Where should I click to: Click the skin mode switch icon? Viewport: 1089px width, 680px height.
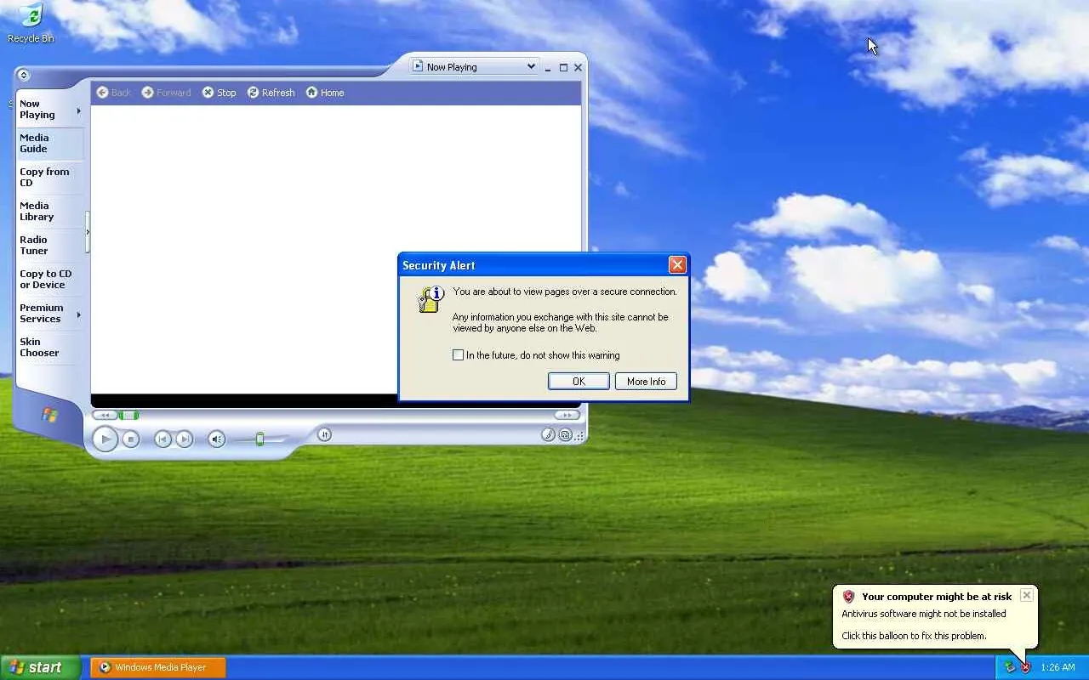[565, 435]
